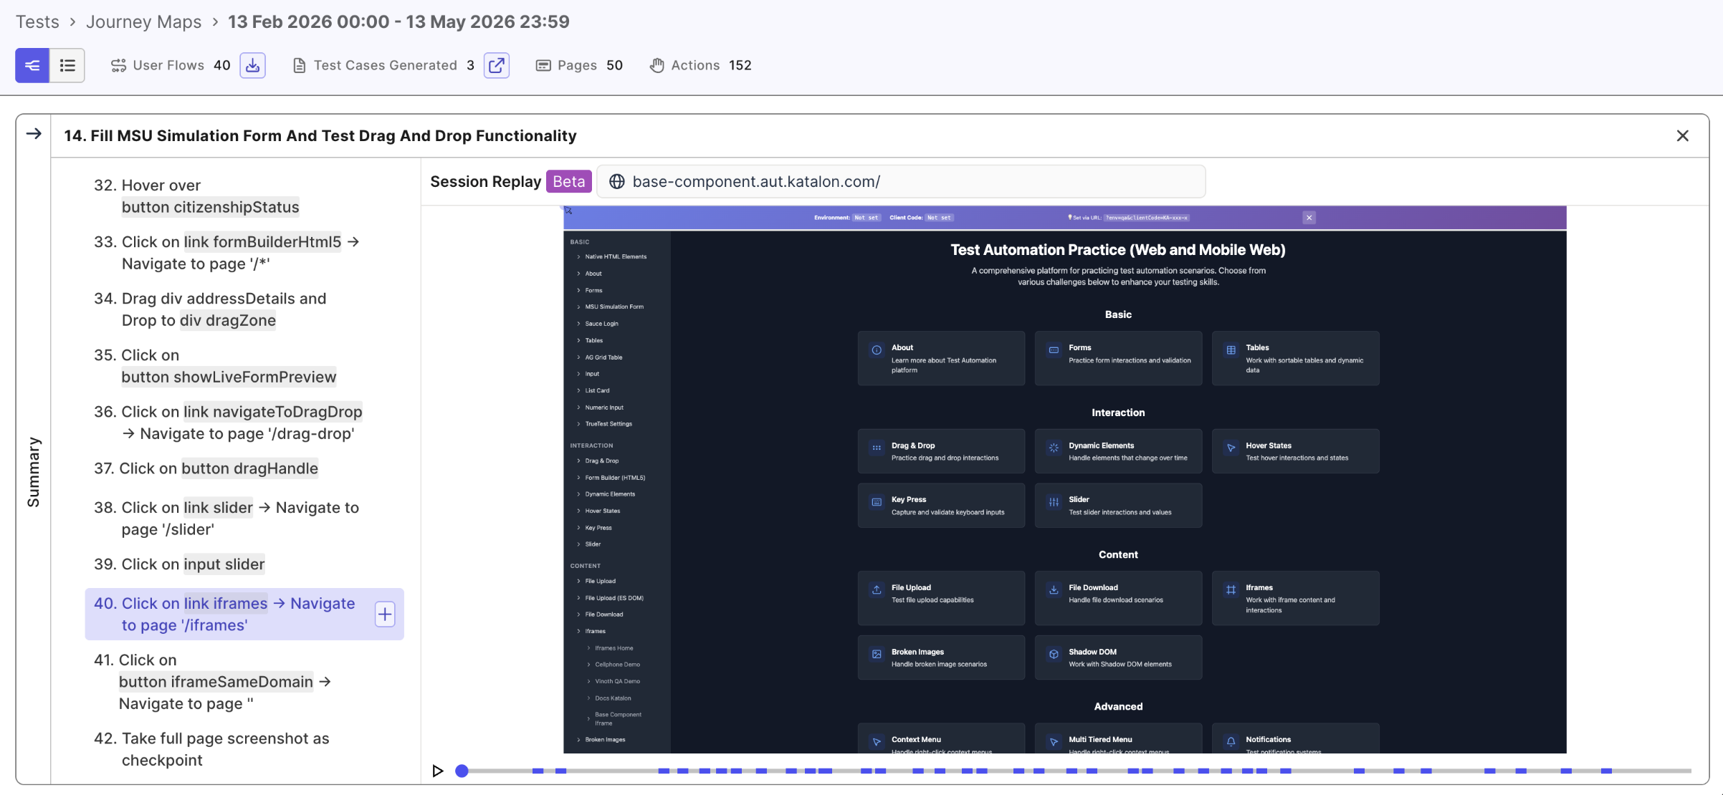Click the Iframes card grid icon
Image resolution: width=1723 pixels, height=795 pixels.
pyautogui.click(x=1231, y=590)
